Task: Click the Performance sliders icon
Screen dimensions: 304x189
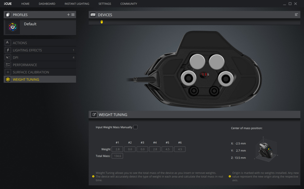Action: (x=8, y=65)
